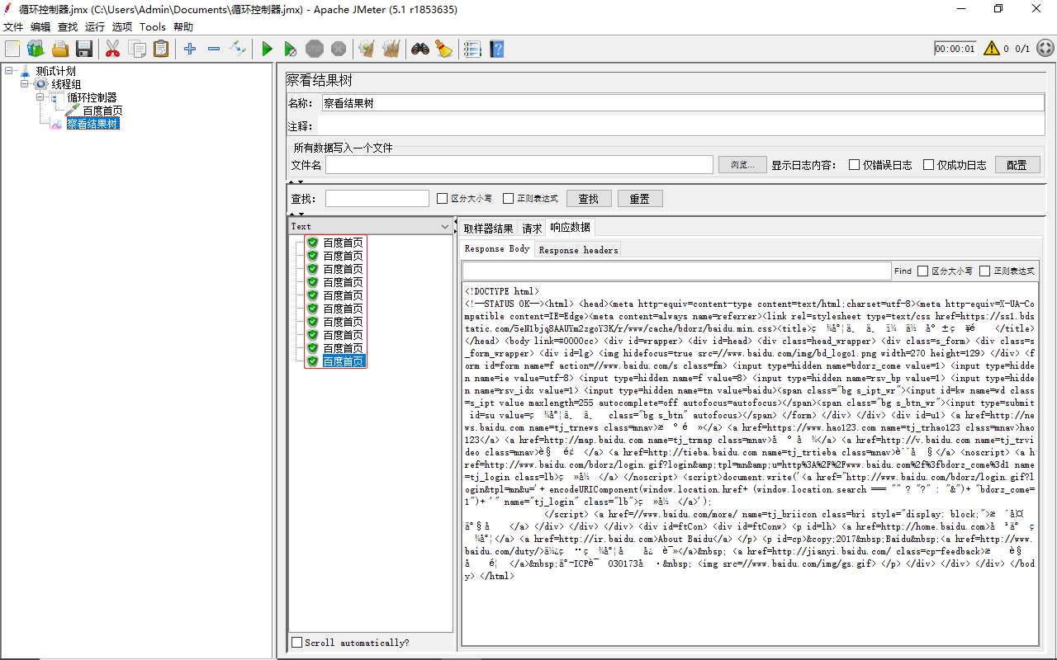This screenshot has width=1057, height=660.
Task: Click the running threads indicator icon at top right
Action: coord(1045,49)
